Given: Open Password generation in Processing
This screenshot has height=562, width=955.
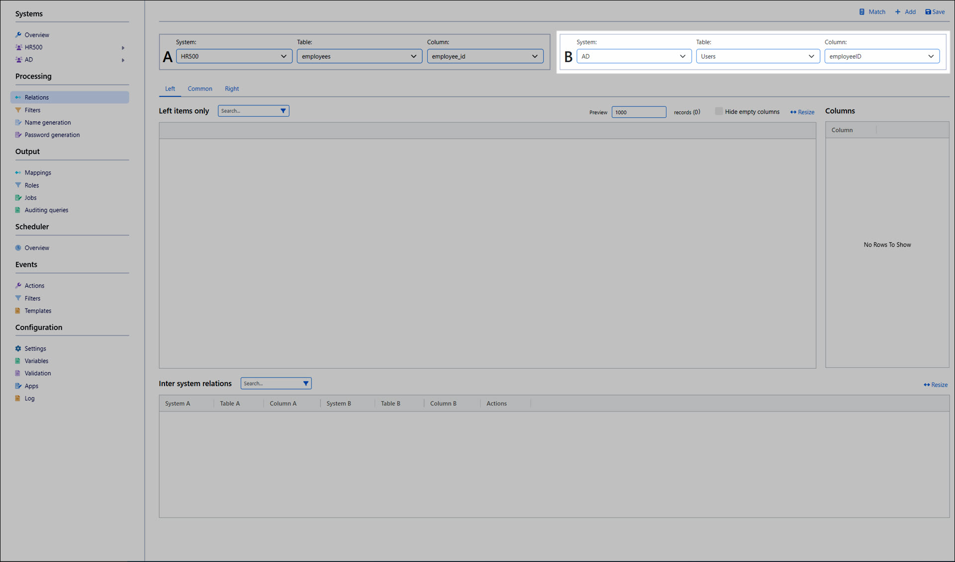Looking at the screenshot, I should tap(52, 135).
